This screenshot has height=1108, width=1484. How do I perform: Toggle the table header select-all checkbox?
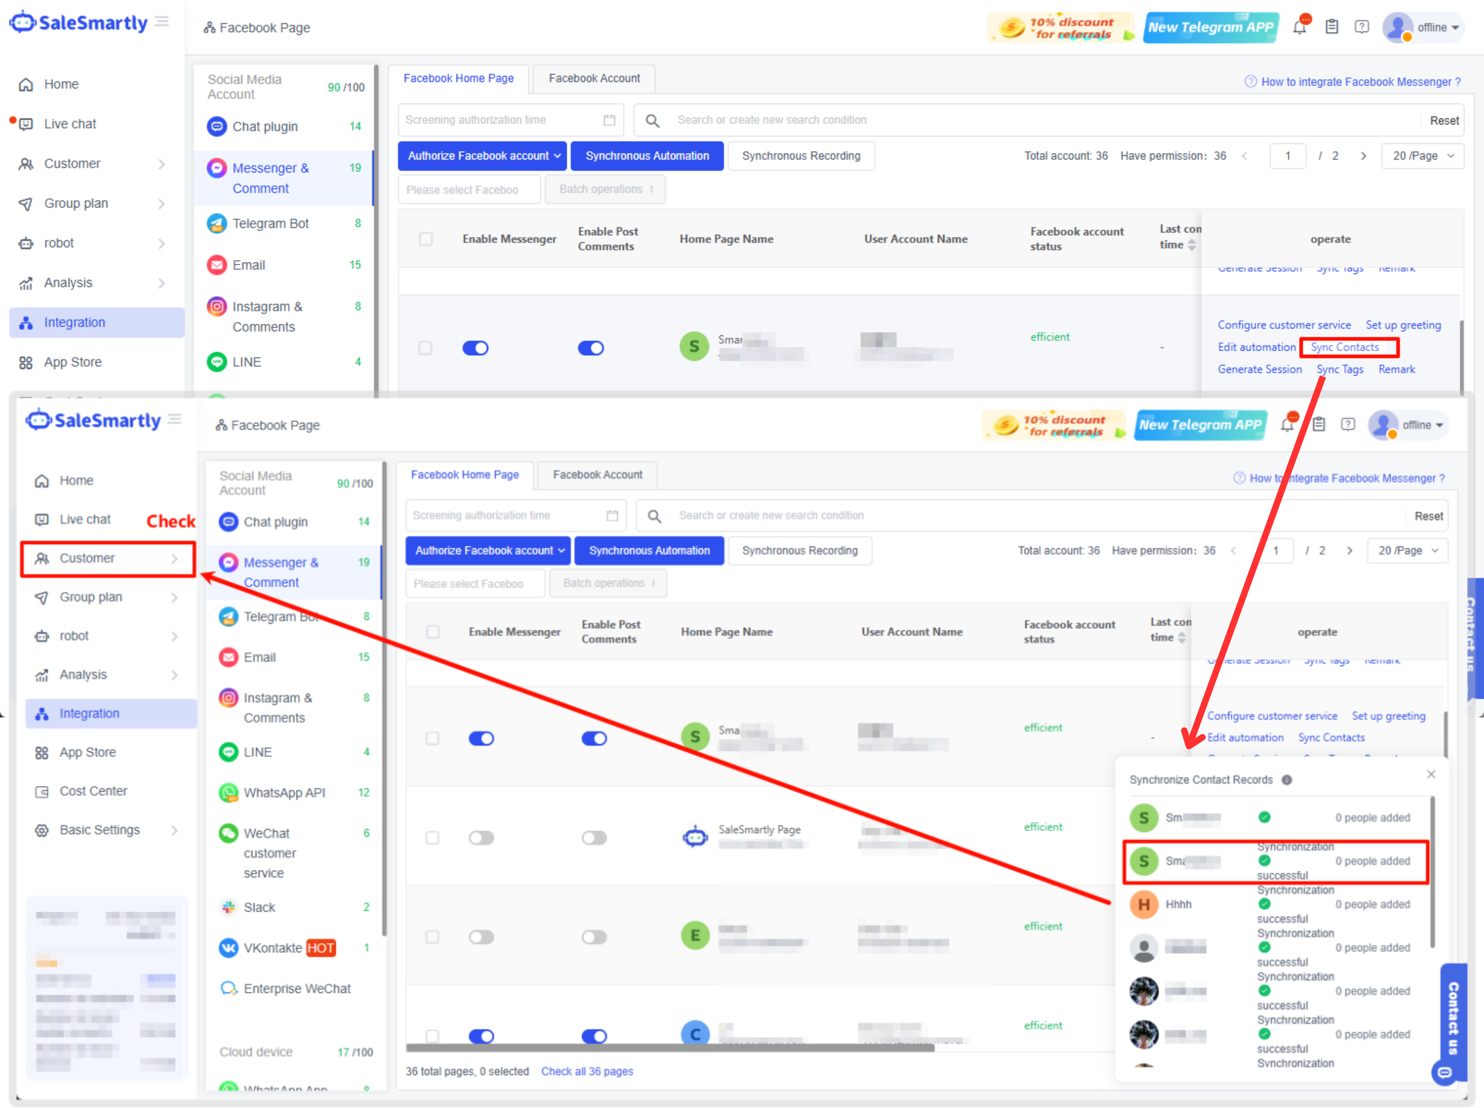coord(433,632)
